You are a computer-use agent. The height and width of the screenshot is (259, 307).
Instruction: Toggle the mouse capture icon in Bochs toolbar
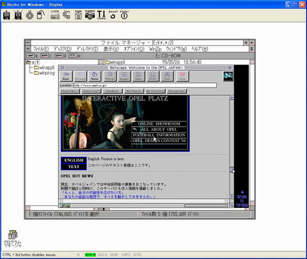41,15
